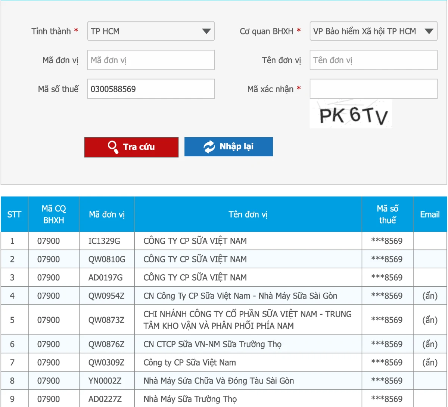The height and width of the screenshot is (407, 448).
Task: Click the hidden email (ẩn) for QW0876Z
Action: tap(430, 344)
